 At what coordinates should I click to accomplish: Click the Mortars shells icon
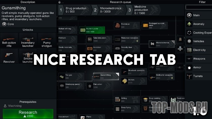click(124, 81)
